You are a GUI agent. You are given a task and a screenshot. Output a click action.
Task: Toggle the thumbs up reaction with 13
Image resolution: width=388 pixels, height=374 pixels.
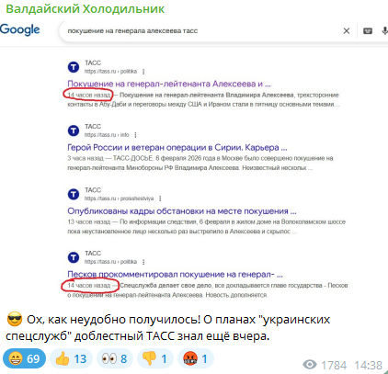click(x=71, y=358)
